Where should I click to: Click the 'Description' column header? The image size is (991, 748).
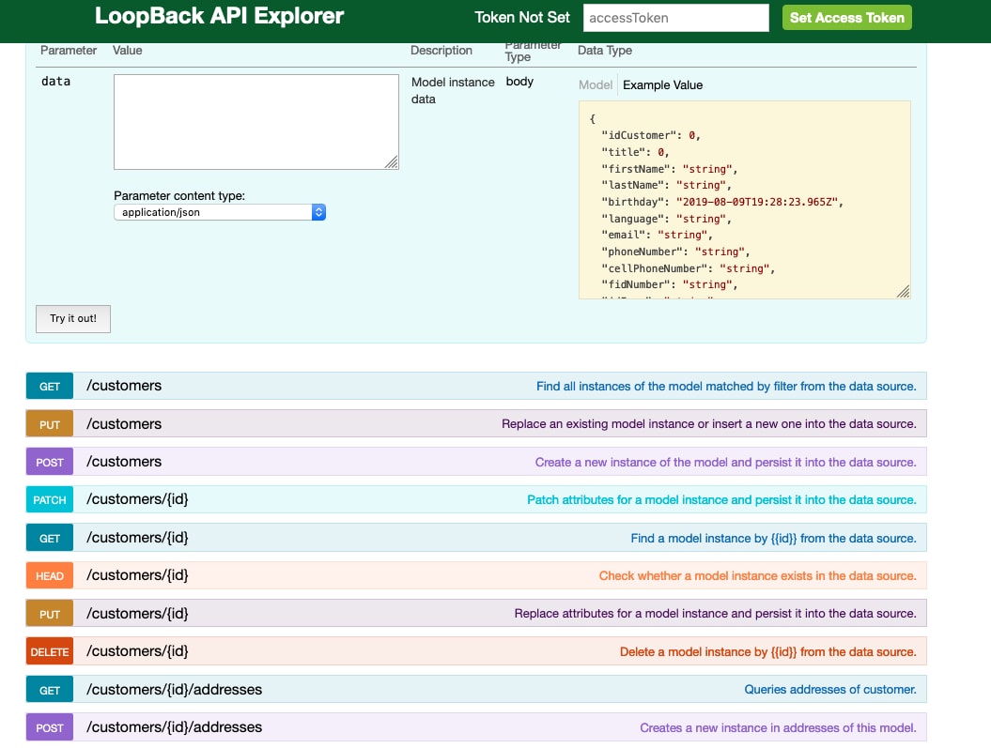point(441,51)
